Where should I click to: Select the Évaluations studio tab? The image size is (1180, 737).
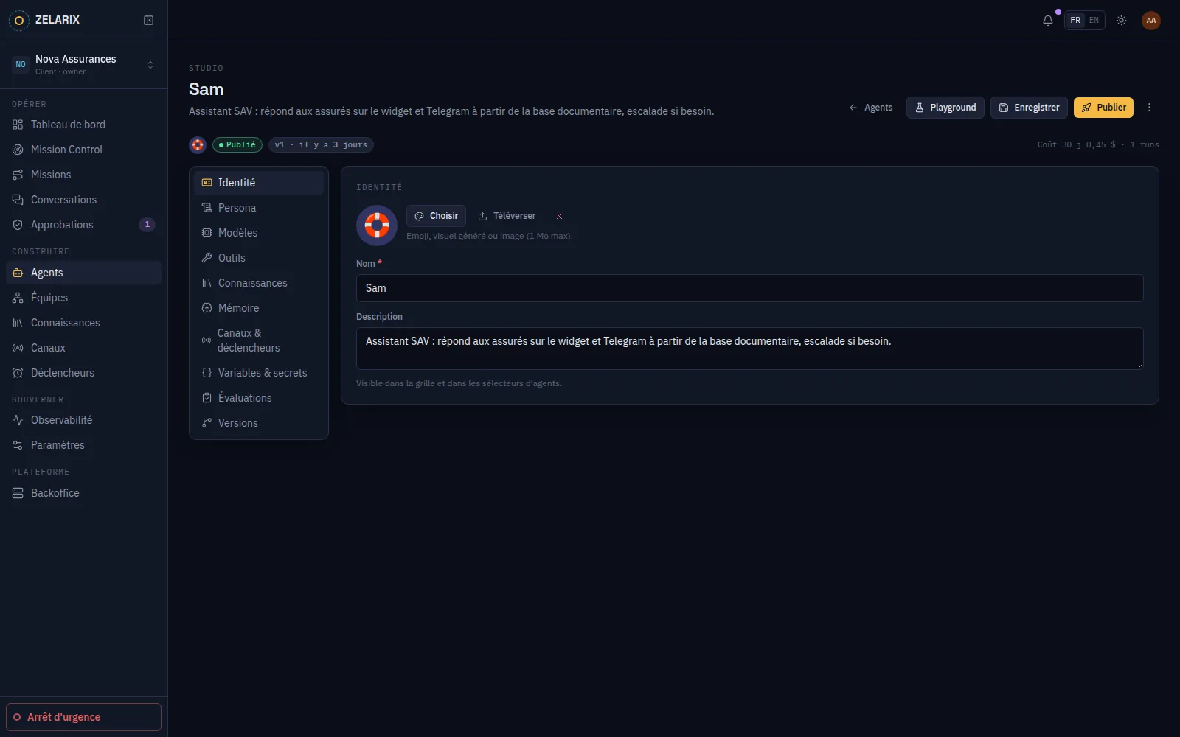[x=259, y=398]
